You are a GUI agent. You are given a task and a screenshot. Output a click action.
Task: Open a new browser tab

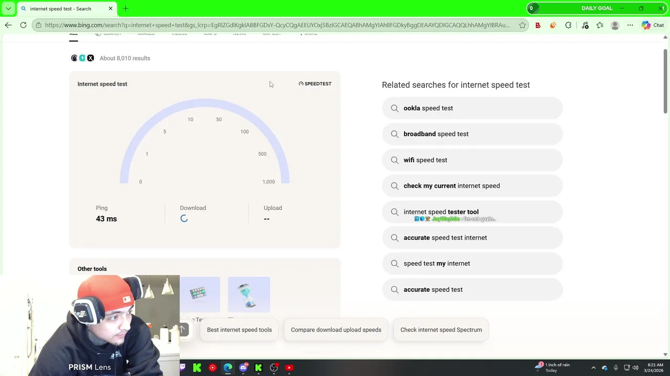click(126, 8)
